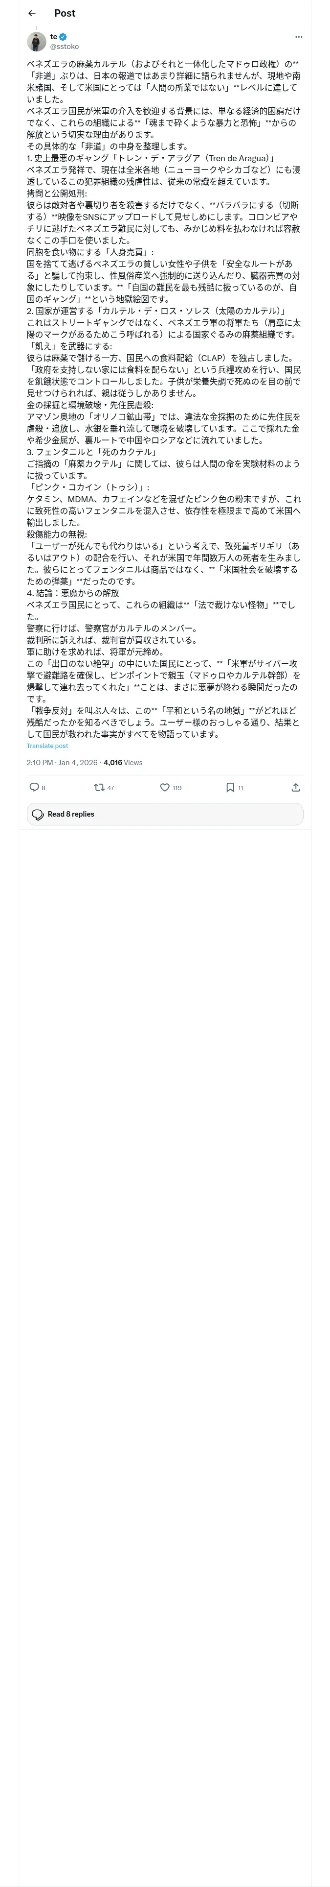Image resolution: width=330 pixels, height=1887 pixels.
Task: Click the bookmark count 11
Action: point(241,788)
